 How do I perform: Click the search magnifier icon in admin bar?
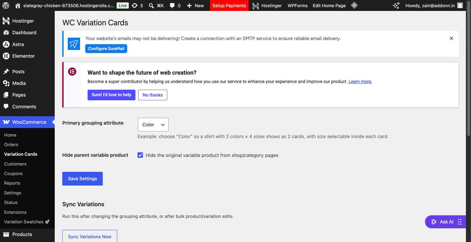tap(151, 5)
